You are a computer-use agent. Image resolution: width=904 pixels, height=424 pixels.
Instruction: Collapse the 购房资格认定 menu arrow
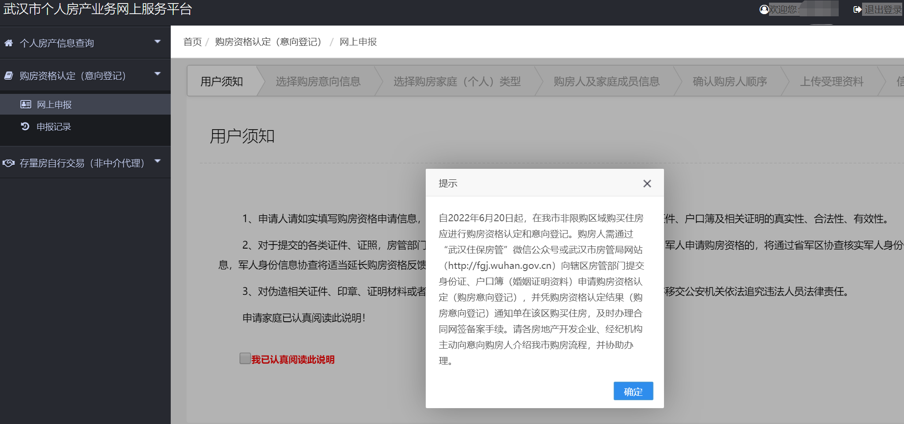pyautogui.click(x=158, y=74)
